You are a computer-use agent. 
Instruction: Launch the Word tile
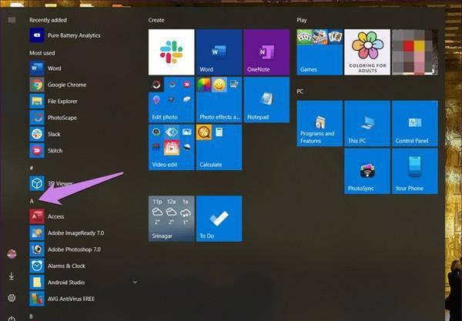219,52
